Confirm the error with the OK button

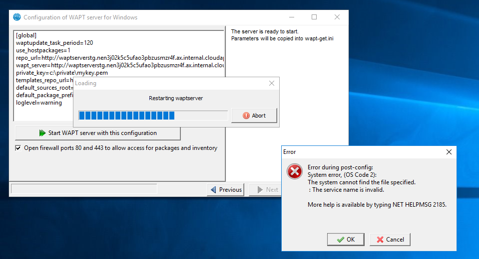pos(345,240)
